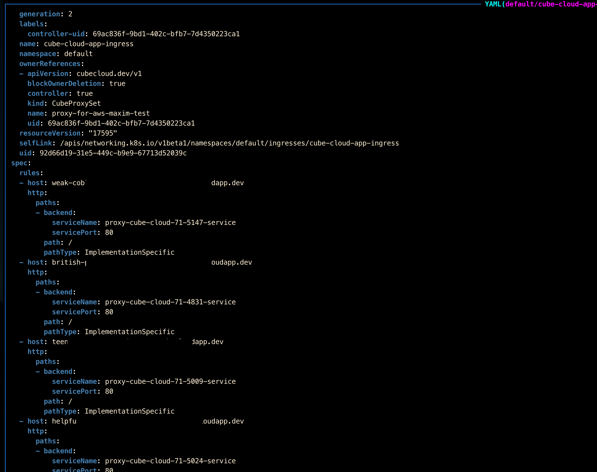
Task: Click resourceVersion "17595"
Action: [68, 133]
